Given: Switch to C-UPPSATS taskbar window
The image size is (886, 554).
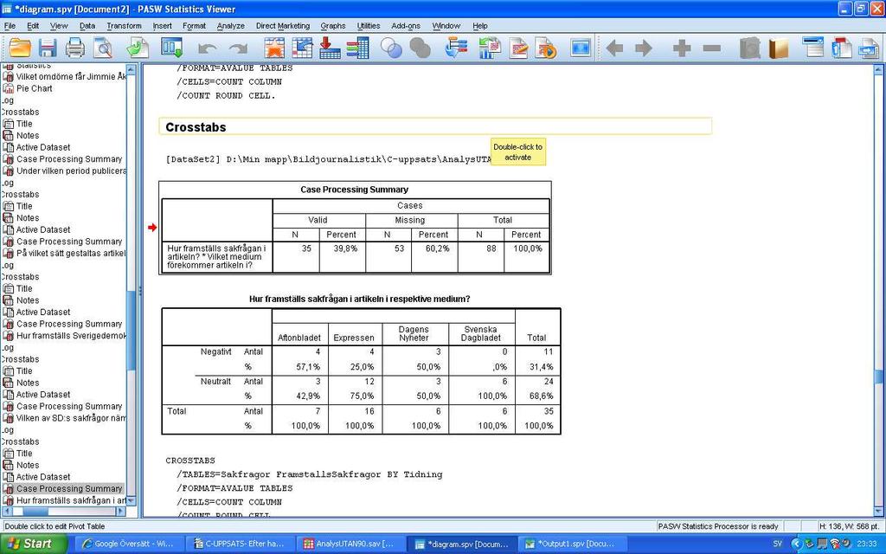Looking at the screenshot, I should 239,544.
